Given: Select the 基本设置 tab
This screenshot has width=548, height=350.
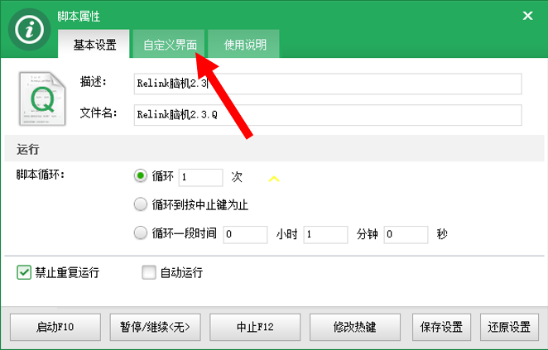Looking at the screenshot, I should (94, 45).
